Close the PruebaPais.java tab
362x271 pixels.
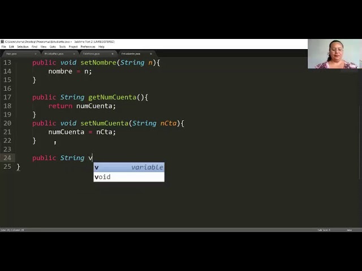74,54
